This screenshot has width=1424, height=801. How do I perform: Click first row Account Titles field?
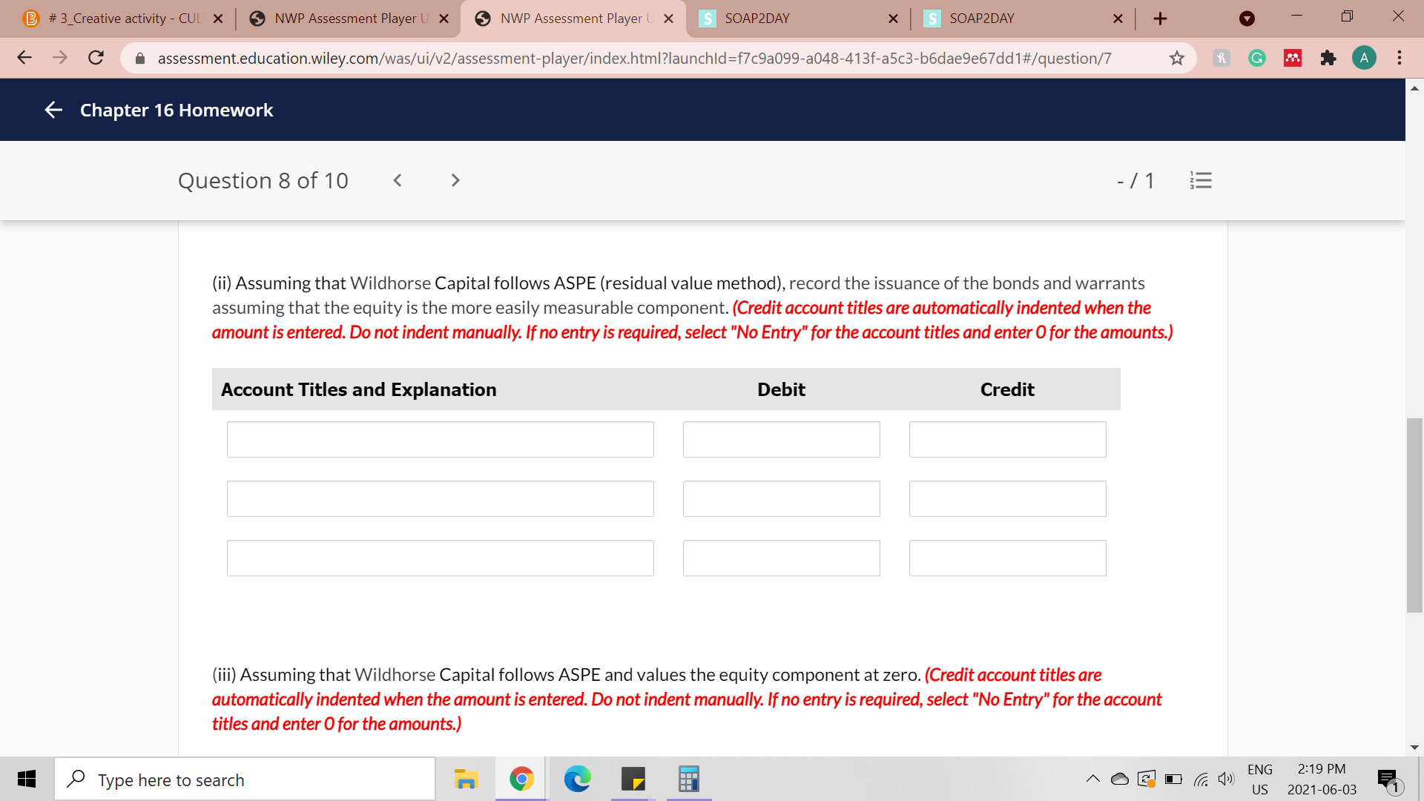coord(440,440)
